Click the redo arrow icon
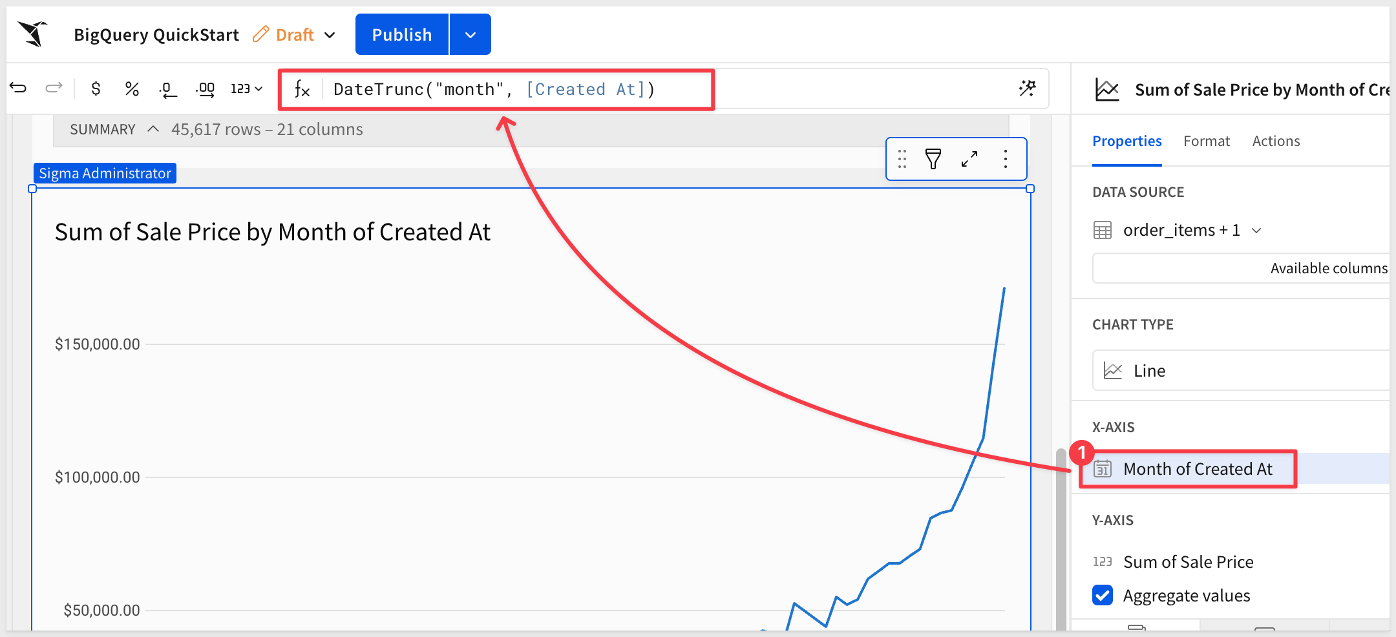Screen dimensions: 1396x637 54,88
